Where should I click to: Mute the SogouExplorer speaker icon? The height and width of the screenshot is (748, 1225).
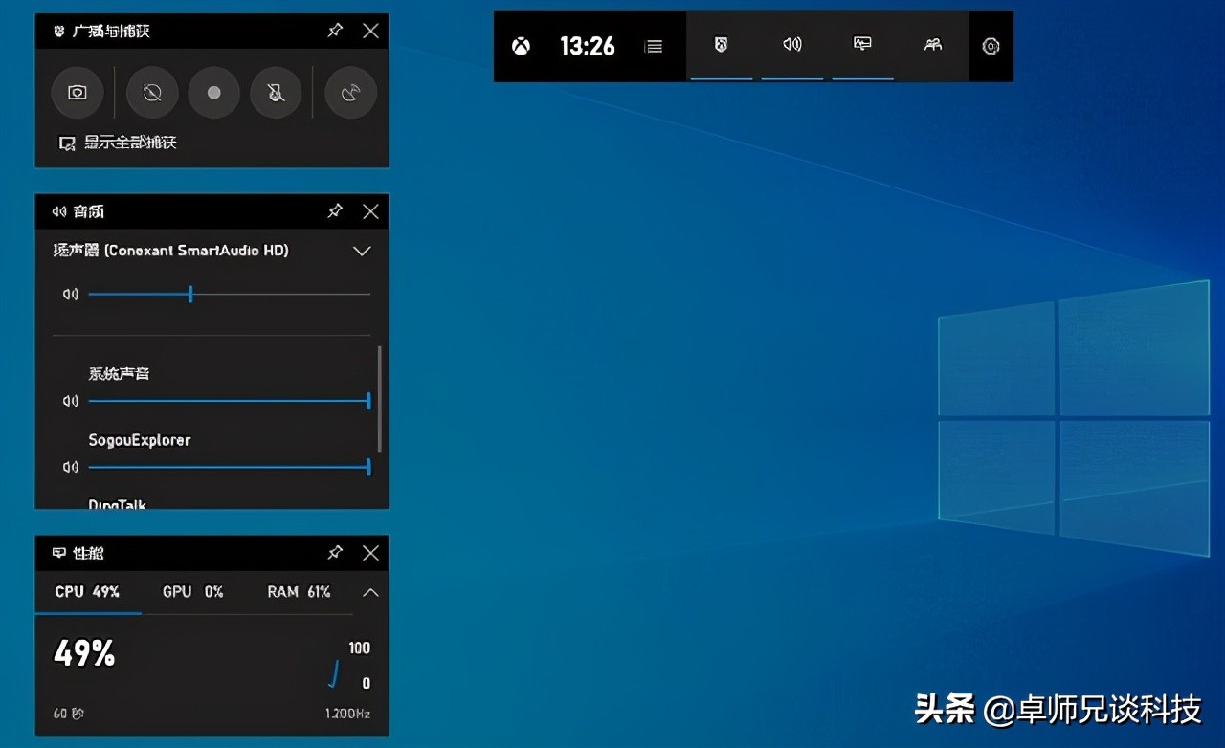(70, 467)
